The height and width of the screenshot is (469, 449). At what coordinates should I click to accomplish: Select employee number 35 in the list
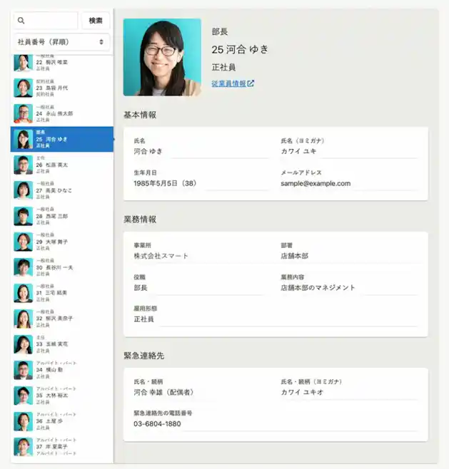62,396
